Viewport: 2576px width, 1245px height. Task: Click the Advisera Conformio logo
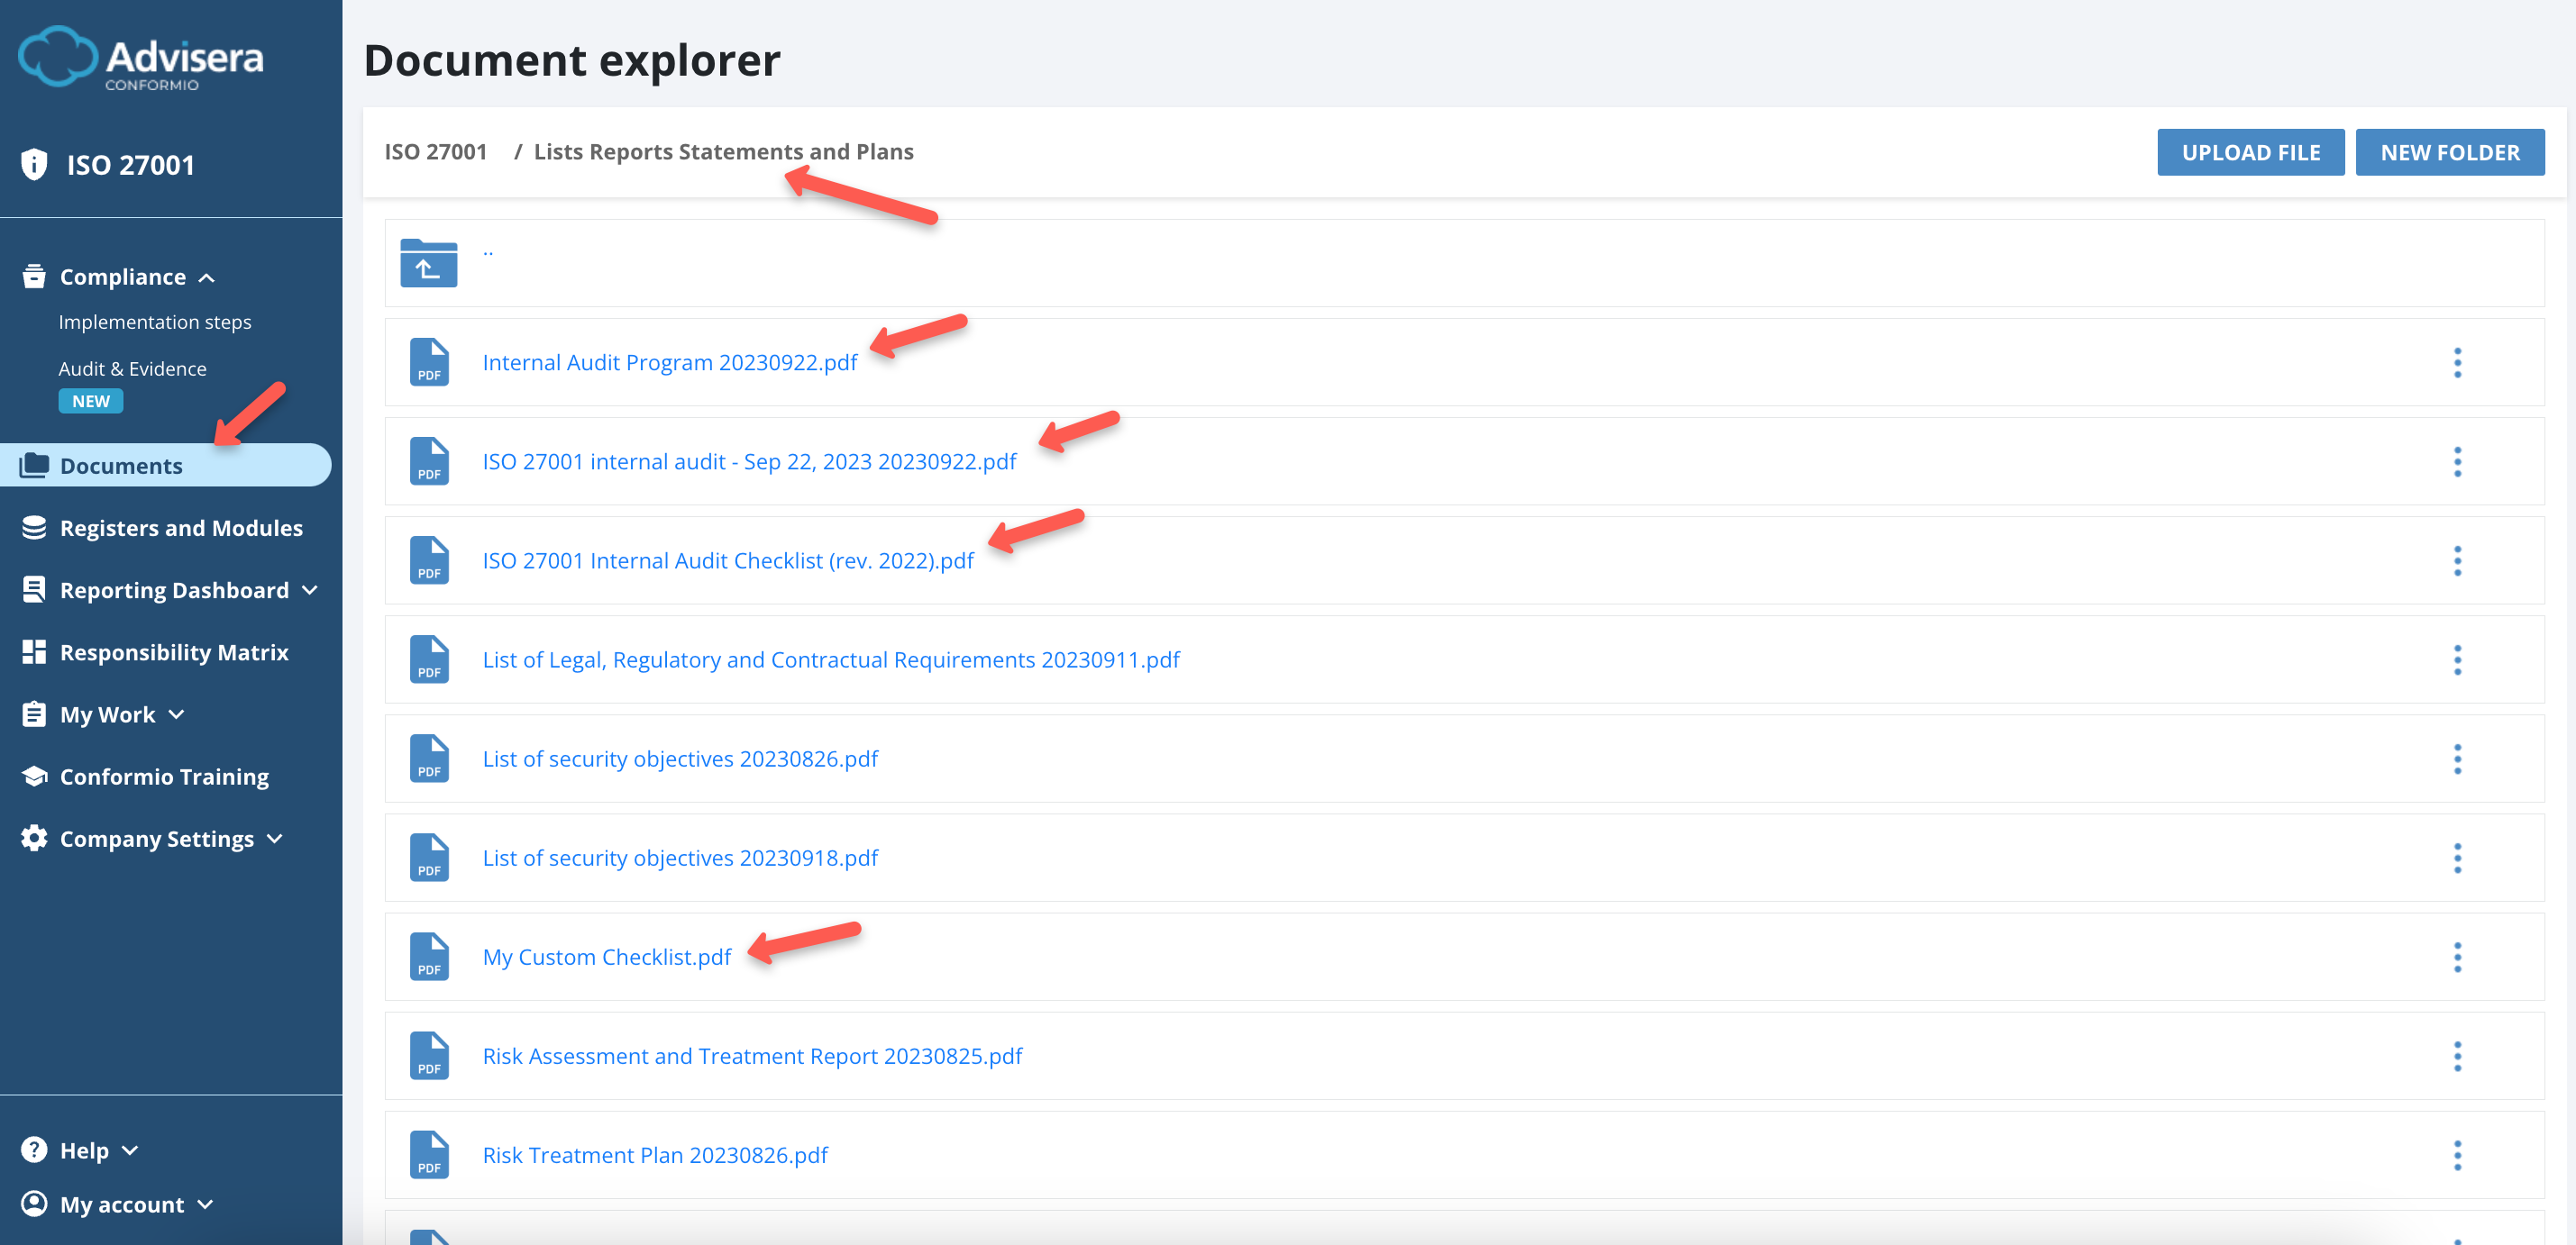141,58
